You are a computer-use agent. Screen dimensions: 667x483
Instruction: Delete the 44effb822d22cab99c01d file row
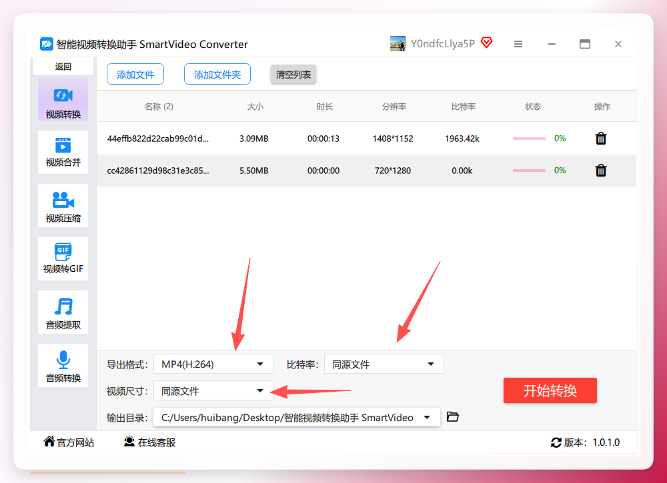click(601, 139)
